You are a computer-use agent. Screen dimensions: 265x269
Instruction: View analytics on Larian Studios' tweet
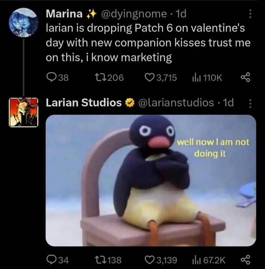pyautogui.click(x=197, y=259)
